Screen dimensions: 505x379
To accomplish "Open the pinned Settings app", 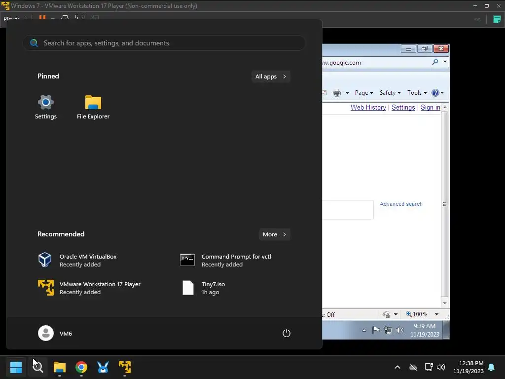I will (45, 107).
